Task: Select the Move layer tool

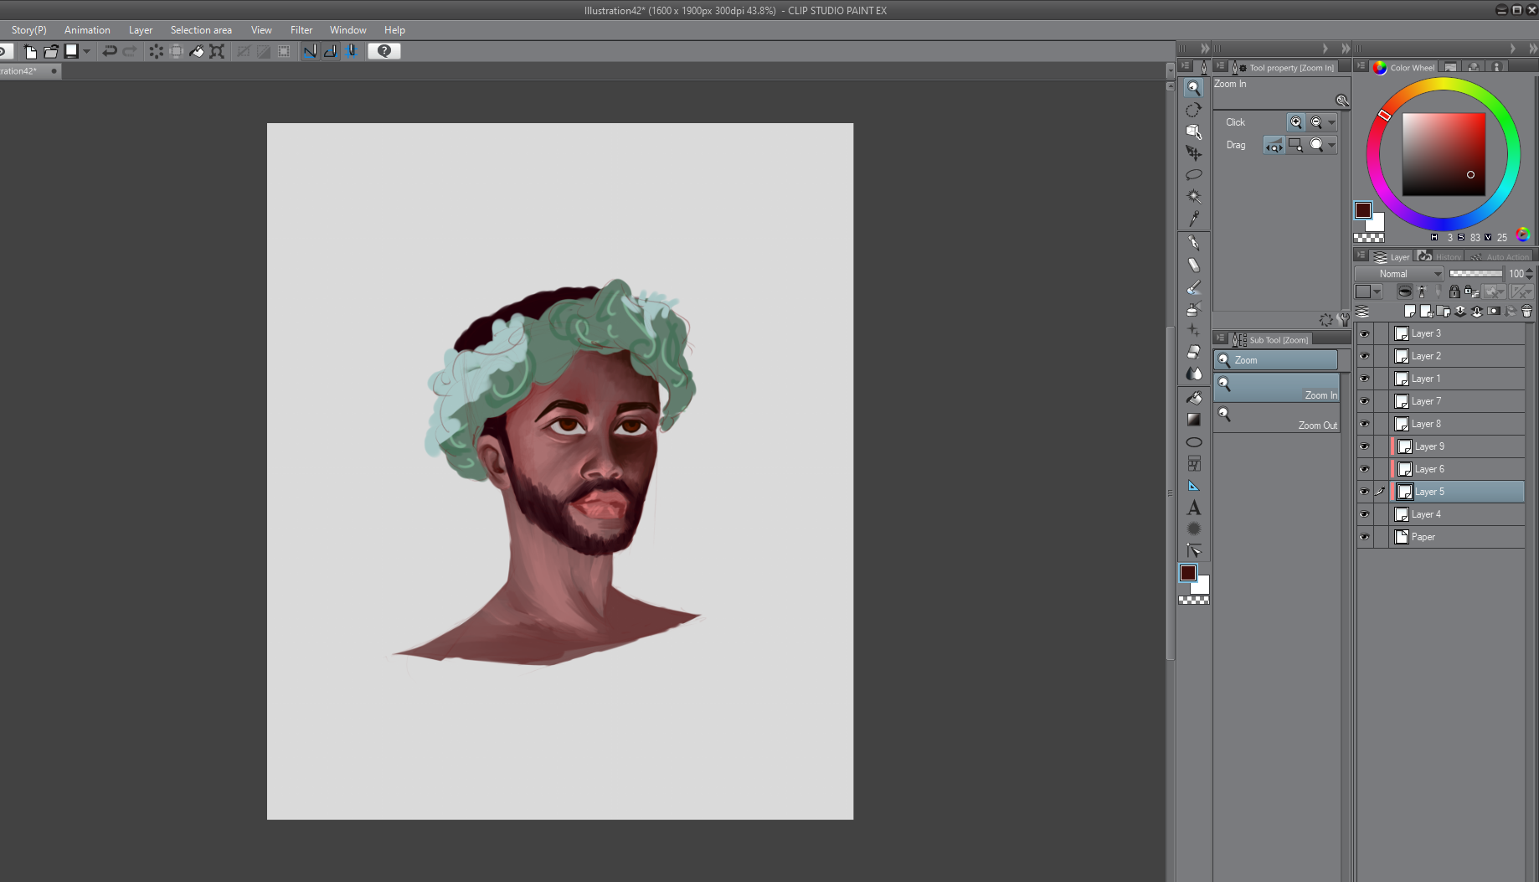Action: click(x=1193, y=153)
